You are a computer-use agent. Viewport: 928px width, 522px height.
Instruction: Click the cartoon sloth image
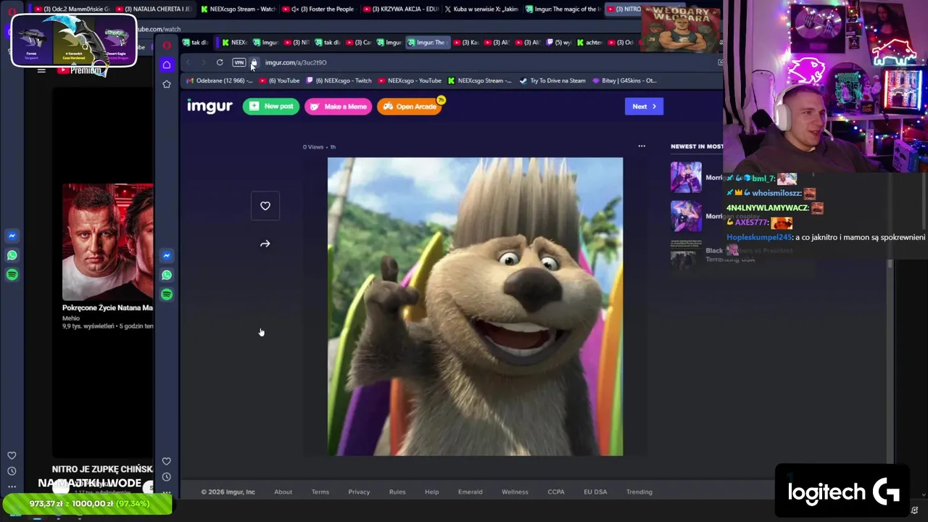point(475,307)
